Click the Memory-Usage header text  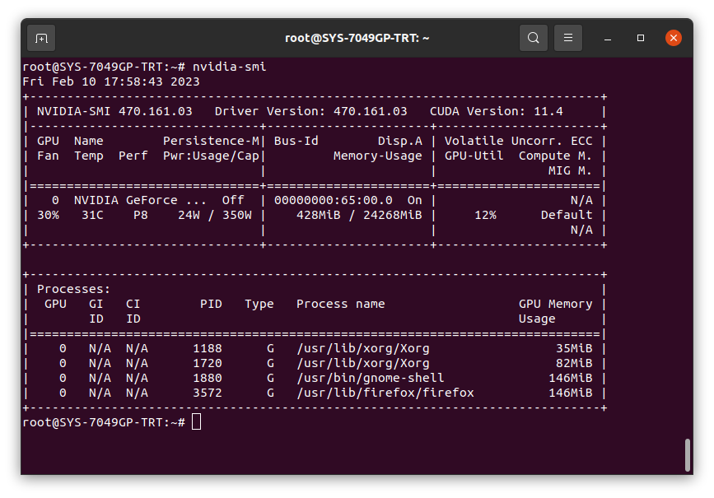coord(377,156)
